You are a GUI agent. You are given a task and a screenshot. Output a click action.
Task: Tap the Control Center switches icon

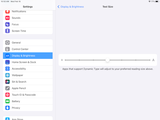click(x=7, y=49)
